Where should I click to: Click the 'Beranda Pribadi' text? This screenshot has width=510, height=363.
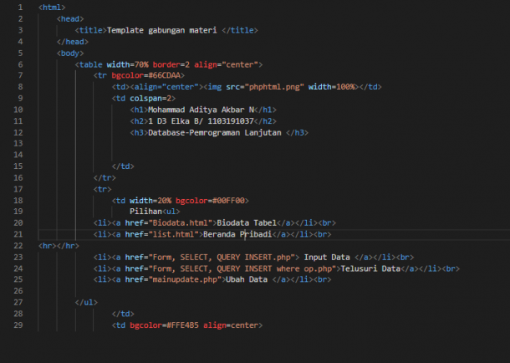tap(237, 234)
